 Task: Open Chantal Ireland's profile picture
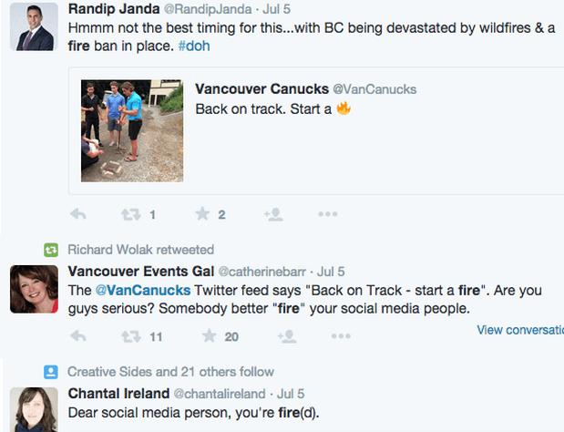[x=35, y=409]
